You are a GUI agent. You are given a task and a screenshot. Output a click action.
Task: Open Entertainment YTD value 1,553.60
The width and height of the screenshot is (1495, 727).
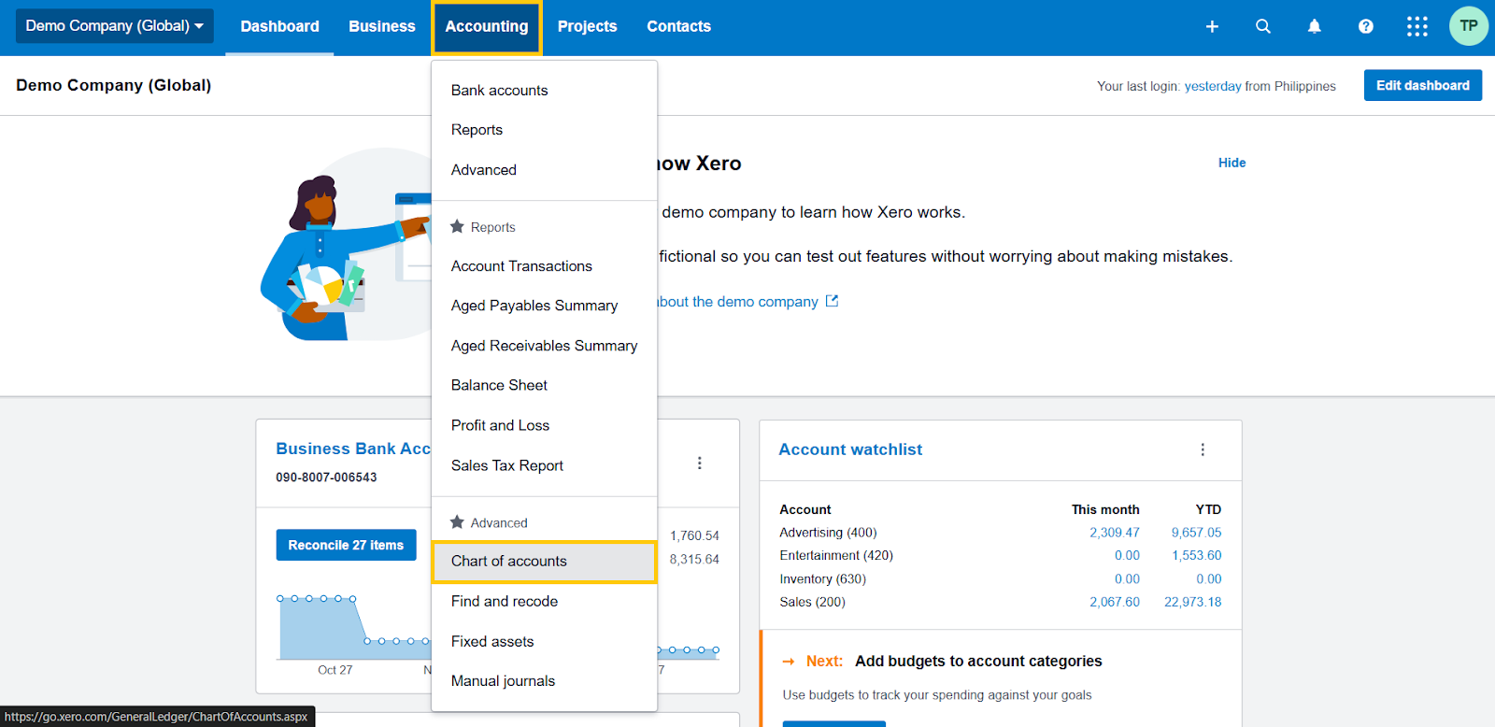click(x=1196, y=555)
